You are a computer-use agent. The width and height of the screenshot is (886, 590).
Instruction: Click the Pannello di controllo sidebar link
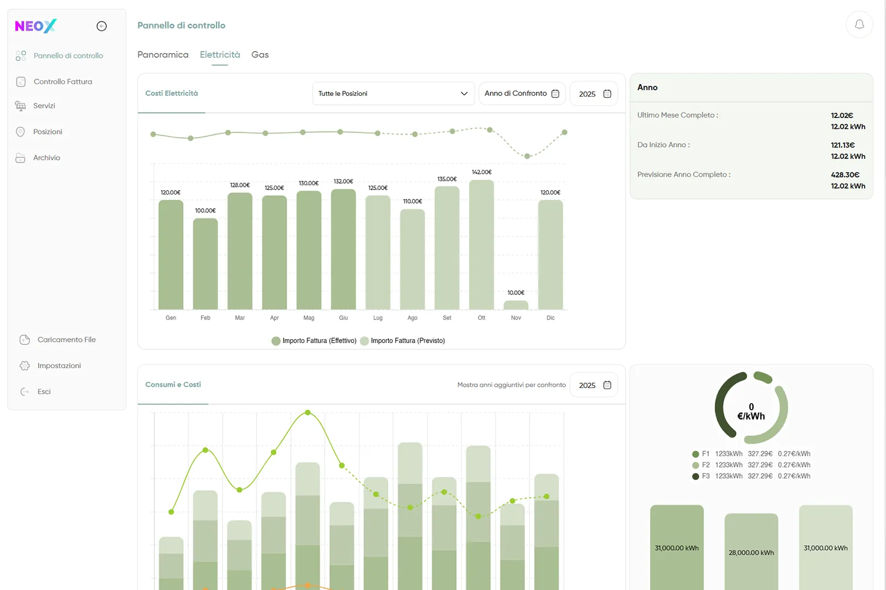(x=68, y=56)
